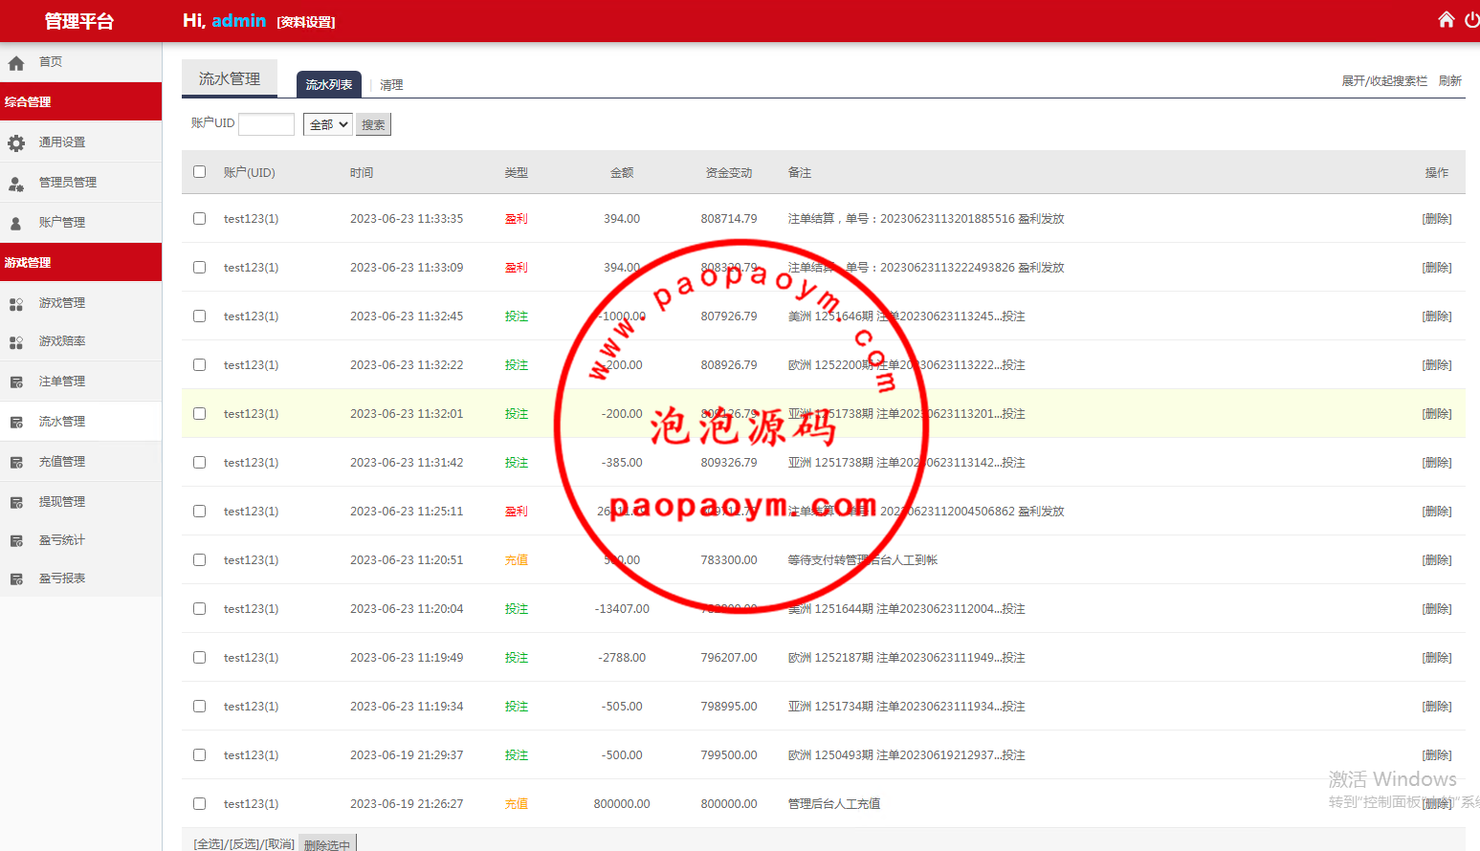1480x851 pixels.
Task: Click the 流水管理 page title tab
Action: [x=230, y=78]
